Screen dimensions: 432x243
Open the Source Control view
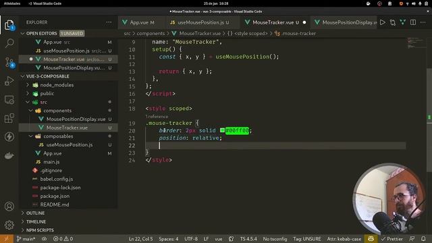pyautogui.click(x=9, y=63)
